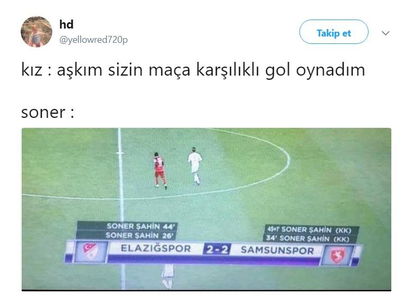Click the SAMSUNSPOR team name label
Screen dimensions: 413x295
point(277,250)
